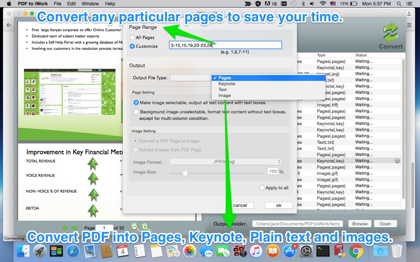
Task: Click the ok button in the dialog
Action: click(x=279, y=206)
